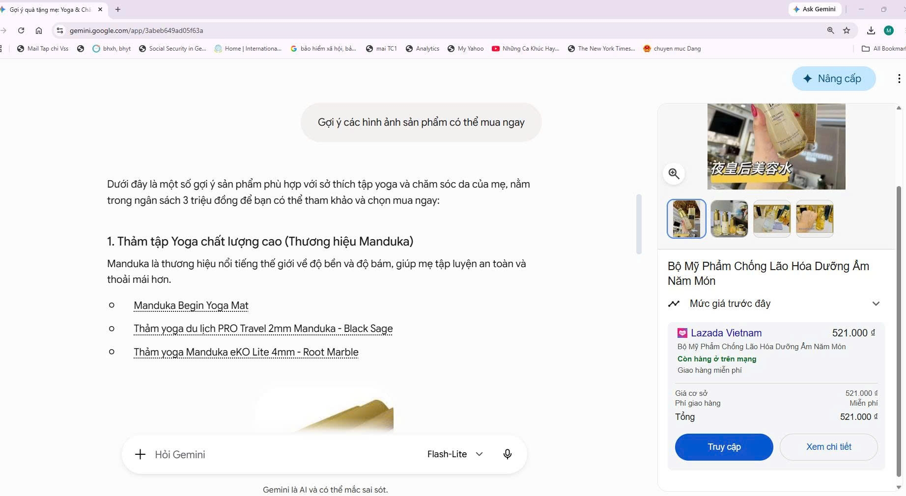Screen dimensions: 906x496
Task: Click the user prompt bubble text
Action: tap(421, 122)
